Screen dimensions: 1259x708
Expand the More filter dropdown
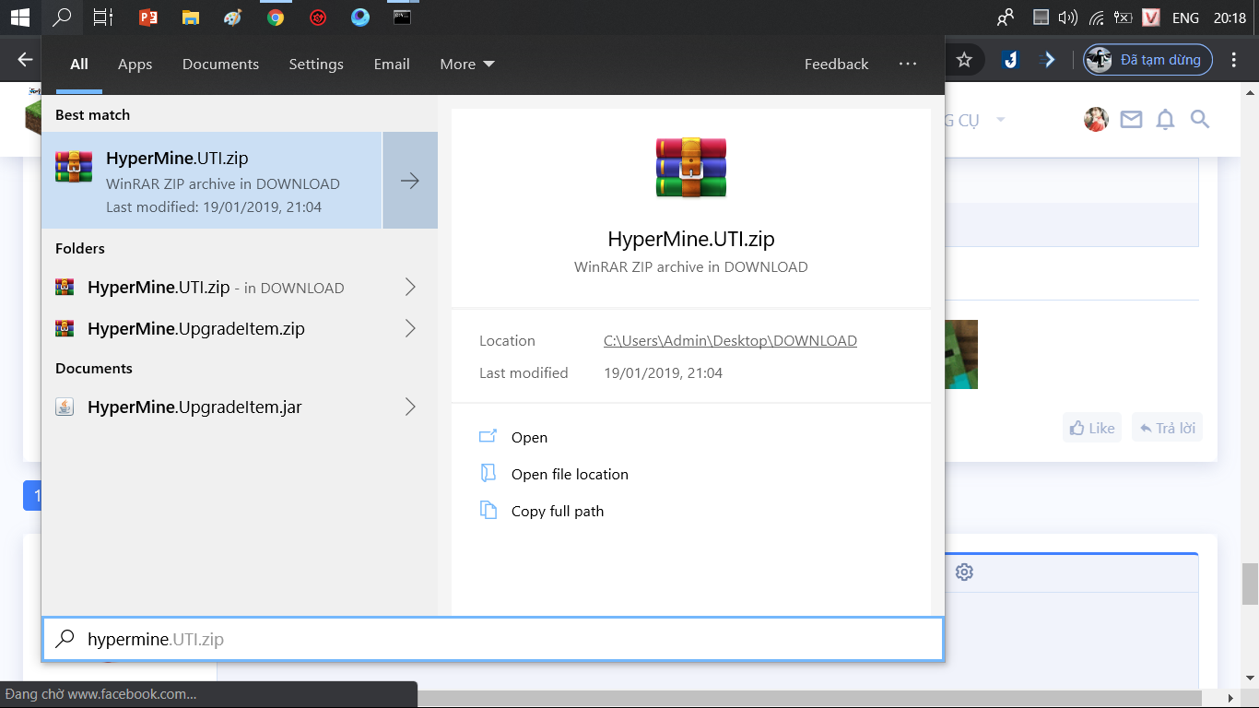467,64
